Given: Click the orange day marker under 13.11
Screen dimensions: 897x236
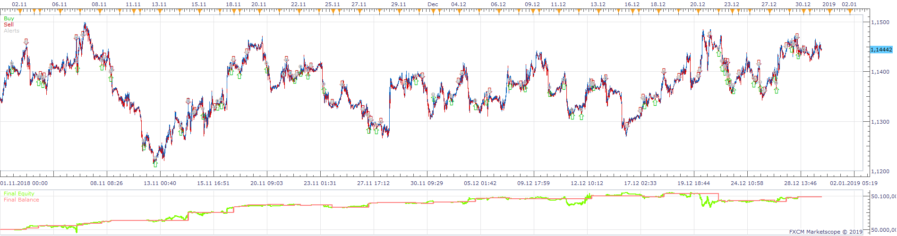Looking at the screenshot, I should pos(160,11).
